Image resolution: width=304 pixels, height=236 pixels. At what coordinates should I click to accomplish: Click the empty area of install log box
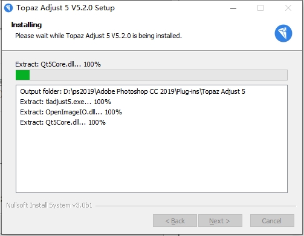(x=152, y=159)
